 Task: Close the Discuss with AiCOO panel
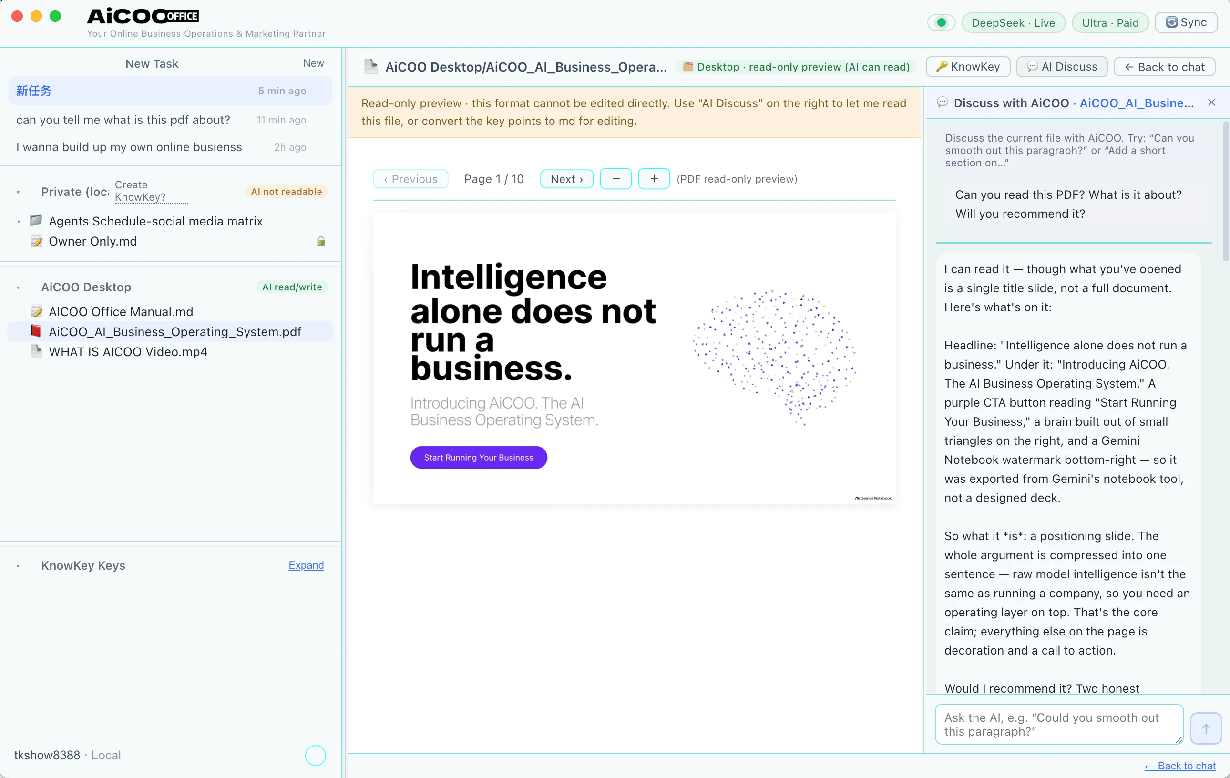1211,102
